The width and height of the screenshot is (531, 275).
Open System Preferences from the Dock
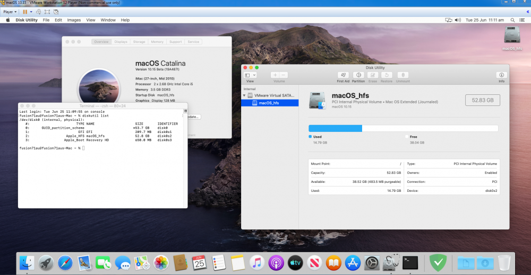coord(372,262)
